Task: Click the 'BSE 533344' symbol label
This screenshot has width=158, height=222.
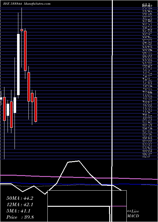Action: pyautogui.click(x=12, y=4)
